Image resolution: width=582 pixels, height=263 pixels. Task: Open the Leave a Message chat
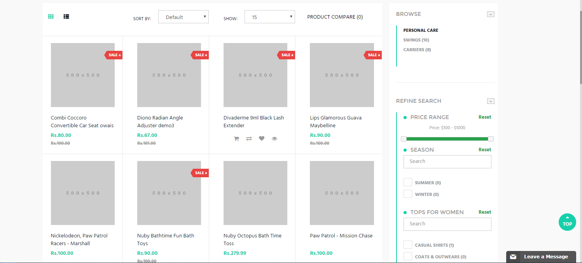pos(541,257)
